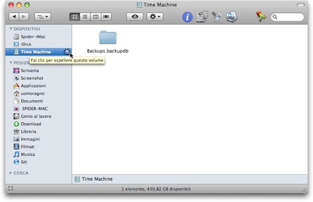Screen dimensions: 313x202
Task: Open the Screenshot sidebar folder
Action: click(39, 78)
